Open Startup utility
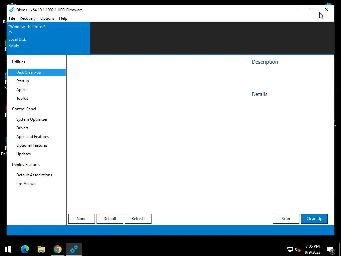 [23, 81]
